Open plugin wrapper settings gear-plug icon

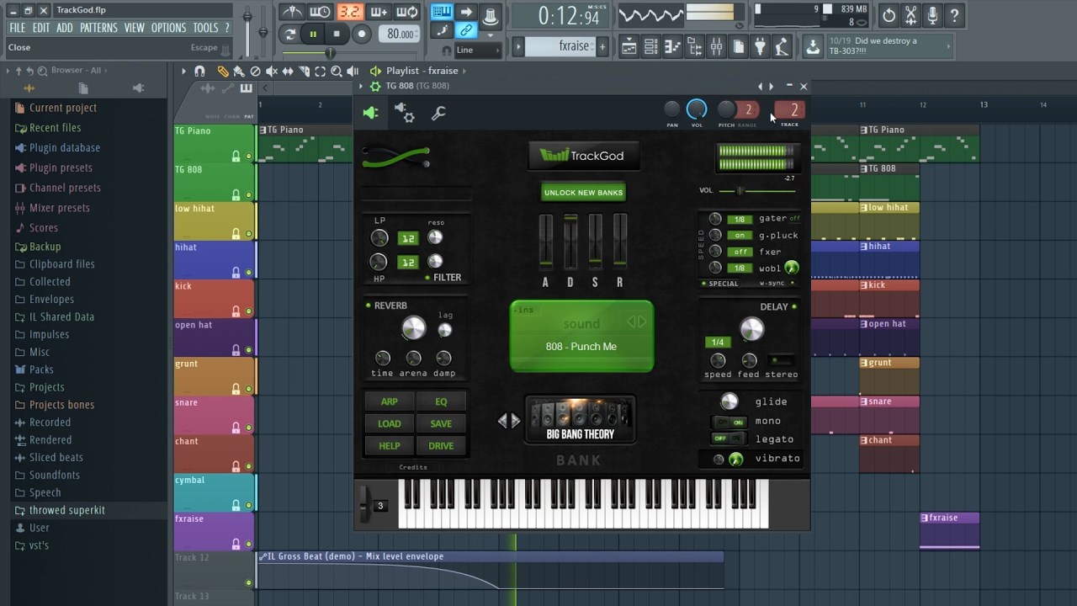coord(404,113)
